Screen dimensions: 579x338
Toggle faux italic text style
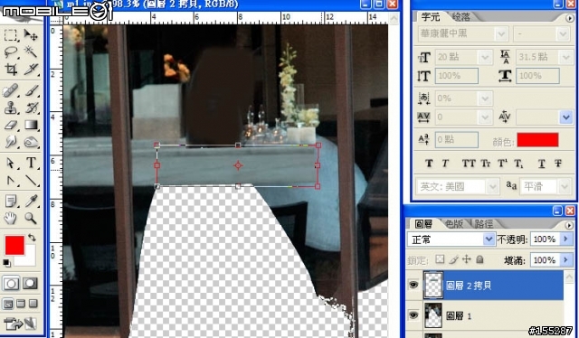(445, 163)
